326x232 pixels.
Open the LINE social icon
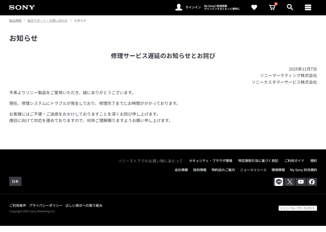pyautogui.click(x=278, y=182)
